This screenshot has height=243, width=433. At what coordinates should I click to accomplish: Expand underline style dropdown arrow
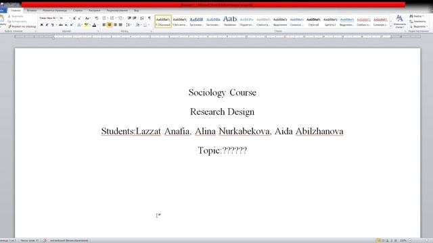(56, 25)
